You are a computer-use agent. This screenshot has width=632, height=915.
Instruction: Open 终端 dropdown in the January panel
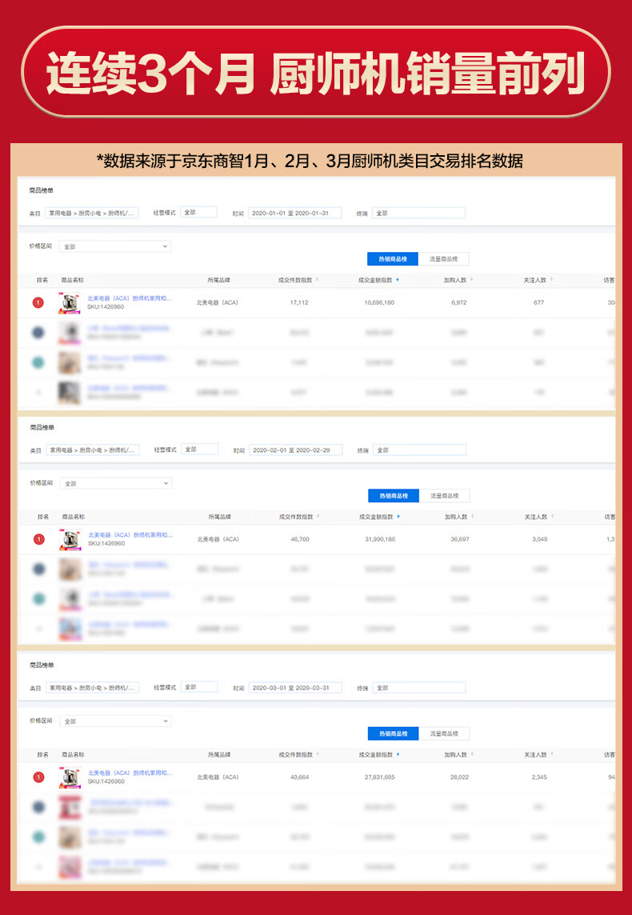[x=418, y=213]
